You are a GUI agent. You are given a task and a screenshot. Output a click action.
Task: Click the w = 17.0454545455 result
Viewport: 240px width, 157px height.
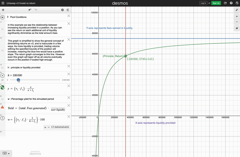click(57, 127)
